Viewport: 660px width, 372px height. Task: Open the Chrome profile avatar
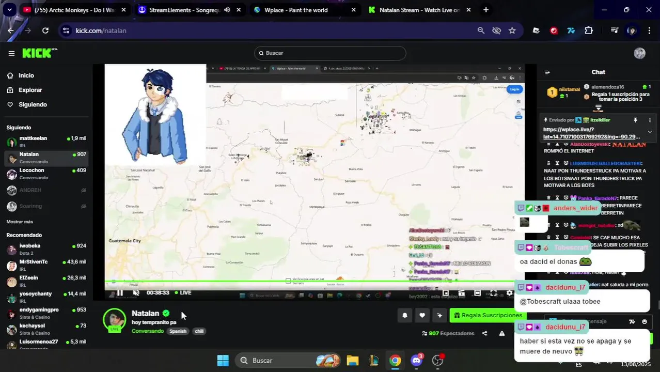tap(632, 30)
